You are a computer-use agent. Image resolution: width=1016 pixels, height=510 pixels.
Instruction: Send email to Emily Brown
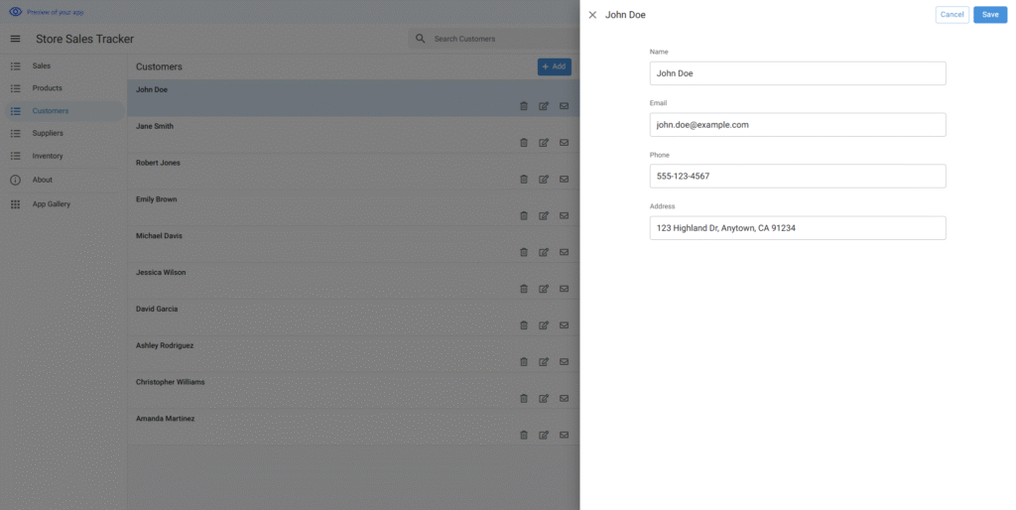click(x=564, y=215)
